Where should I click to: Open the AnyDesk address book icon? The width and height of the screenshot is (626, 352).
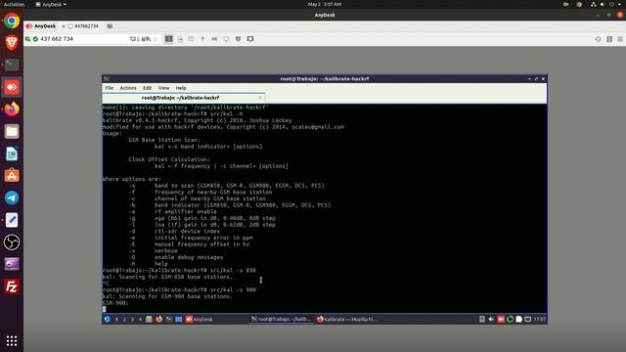pyautogui.click(x=609, y=39)
